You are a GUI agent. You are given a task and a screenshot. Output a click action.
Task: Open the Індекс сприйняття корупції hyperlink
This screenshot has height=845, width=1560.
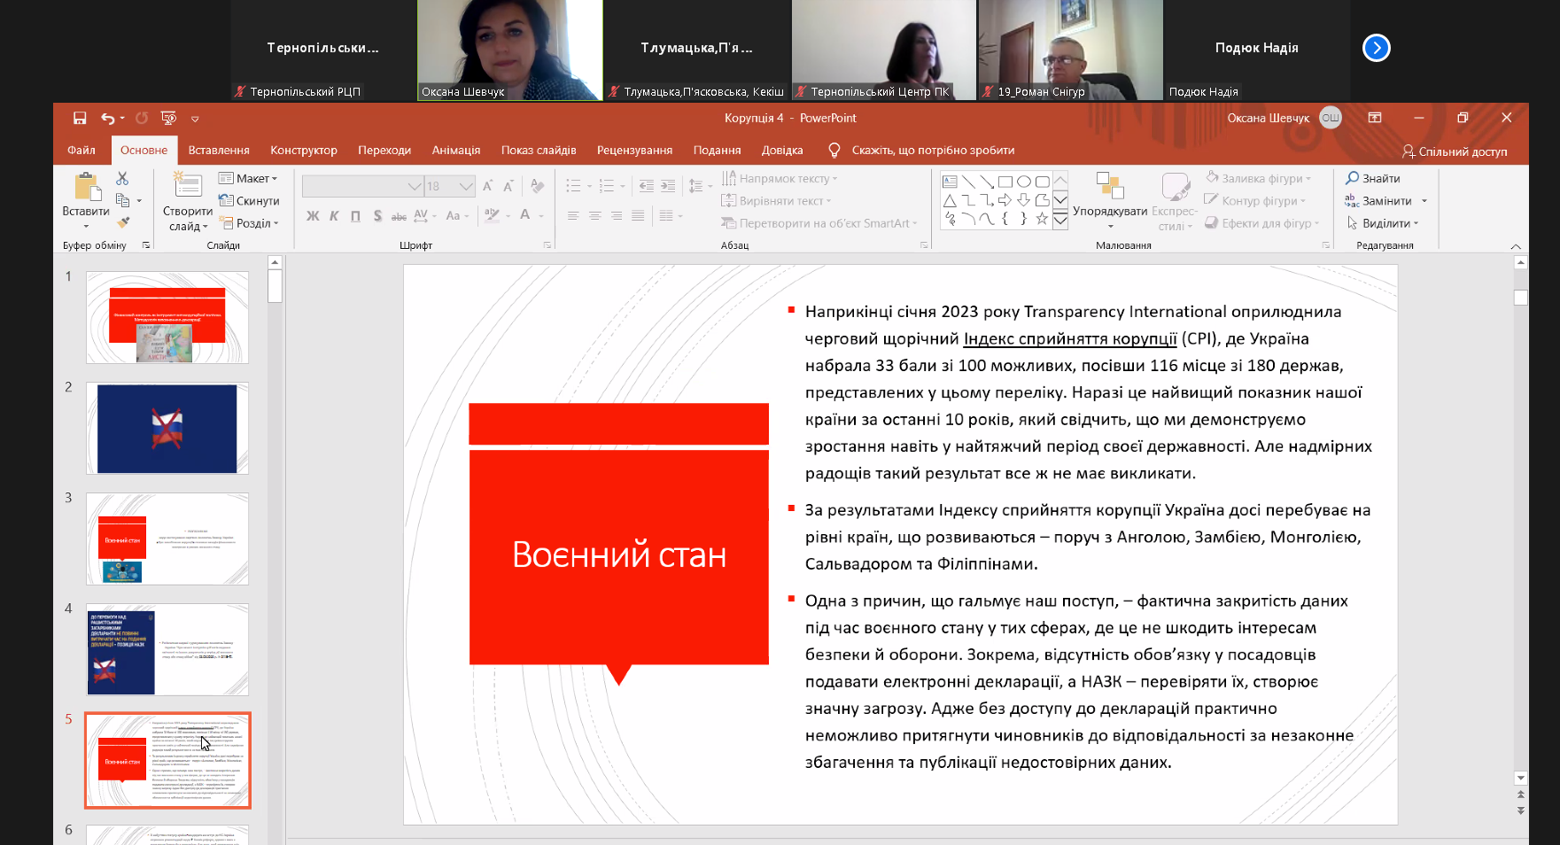pos(1069,338)
